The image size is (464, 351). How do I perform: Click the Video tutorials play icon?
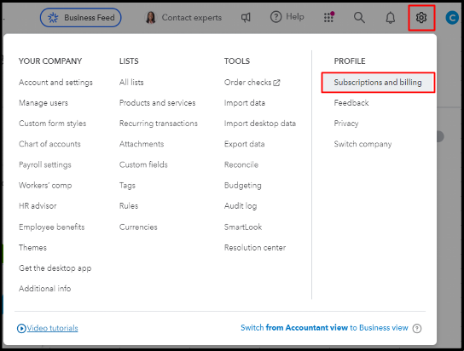[x=21, y=328]
